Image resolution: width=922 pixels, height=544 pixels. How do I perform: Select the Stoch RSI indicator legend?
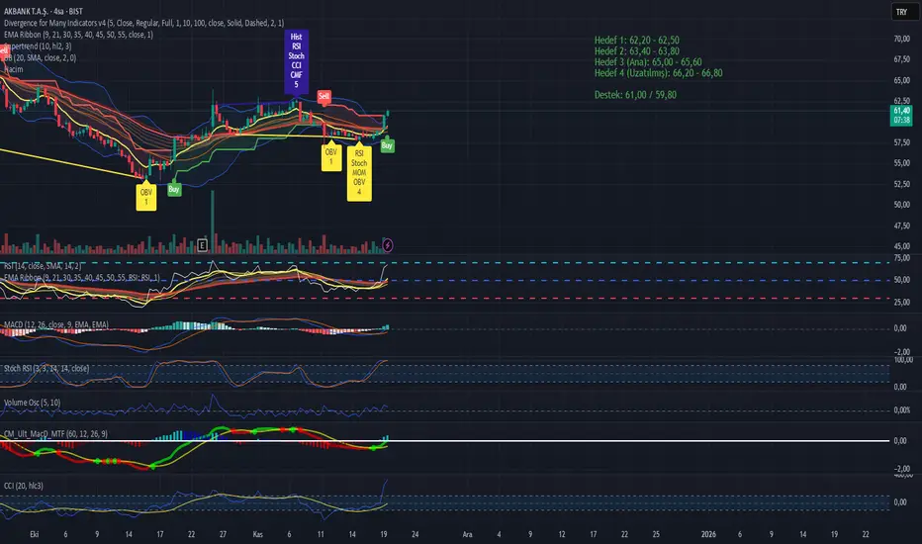click(46, 368)
